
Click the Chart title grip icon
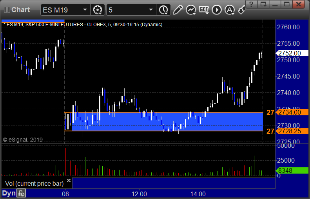click(7, 10)
